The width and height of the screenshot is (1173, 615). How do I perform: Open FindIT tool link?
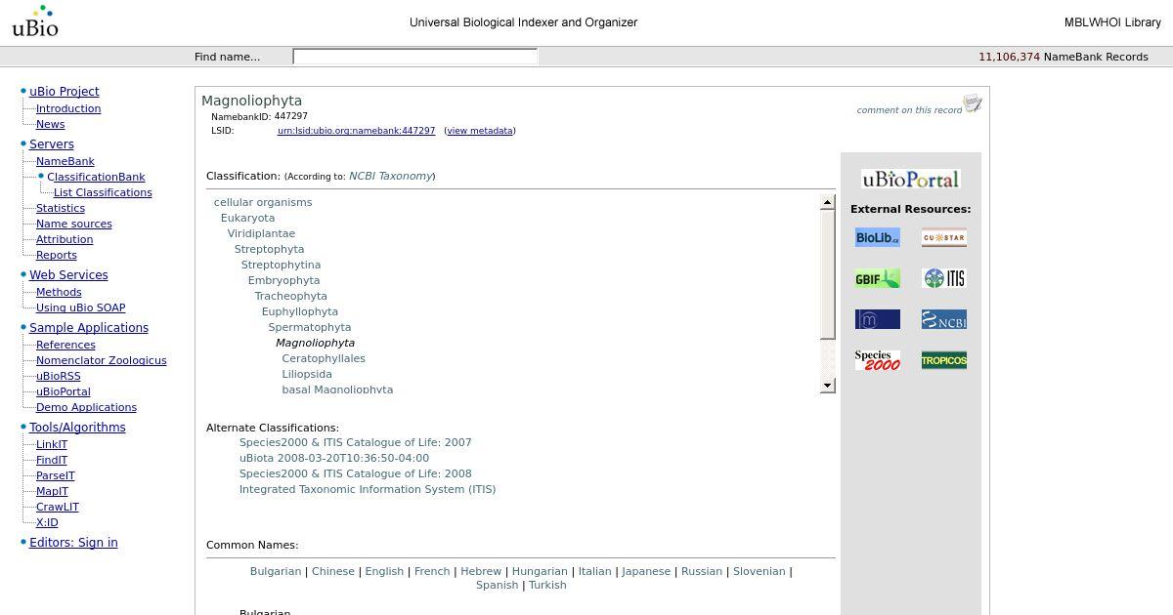52,460
